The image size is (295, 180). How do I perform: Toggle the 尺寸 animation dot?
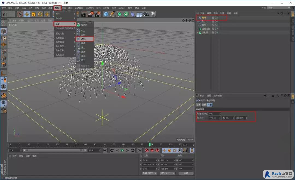[197, 118]
